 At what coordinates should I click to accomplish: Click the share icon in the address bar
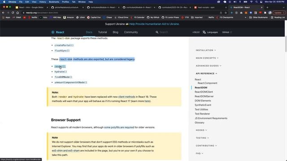tap(221, 13)
